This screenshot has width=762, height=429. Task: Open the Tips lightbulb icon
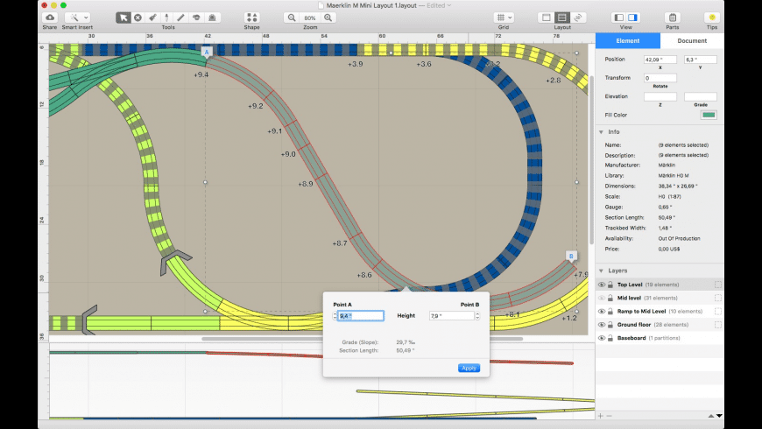[712, 17]
